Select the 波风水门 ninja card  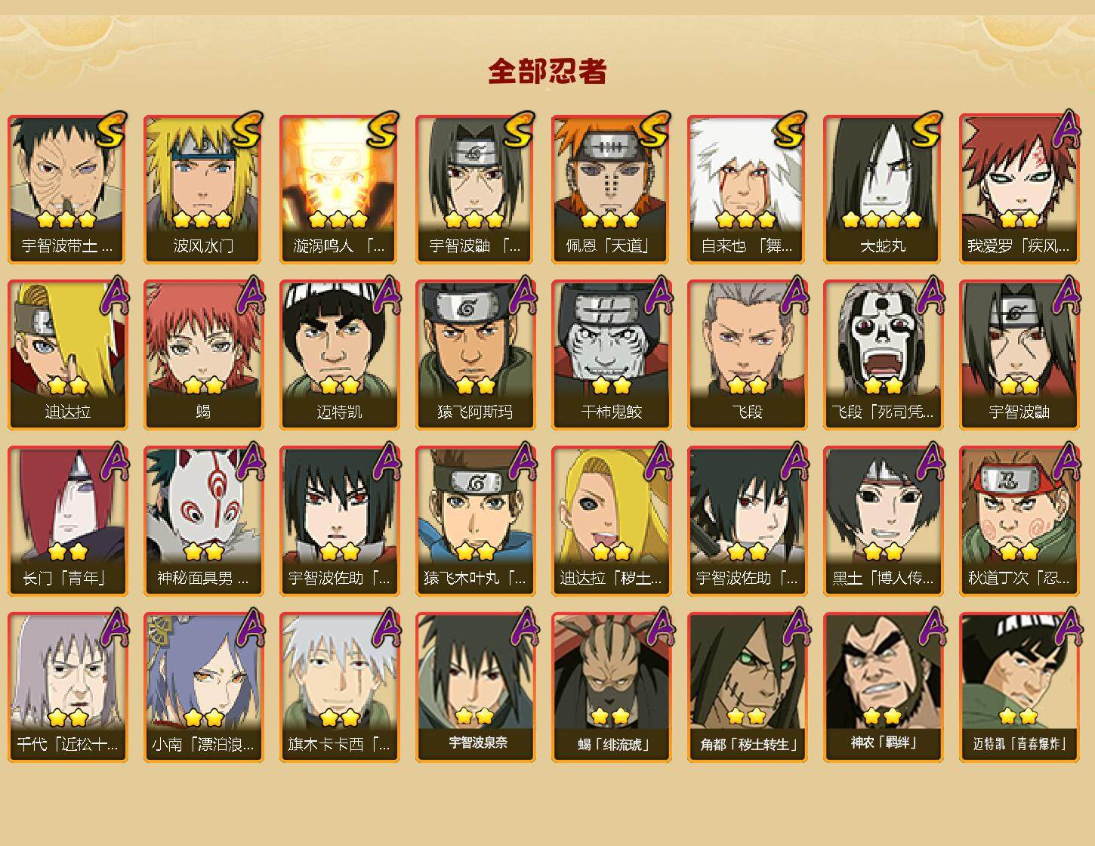tap(203, 189)
